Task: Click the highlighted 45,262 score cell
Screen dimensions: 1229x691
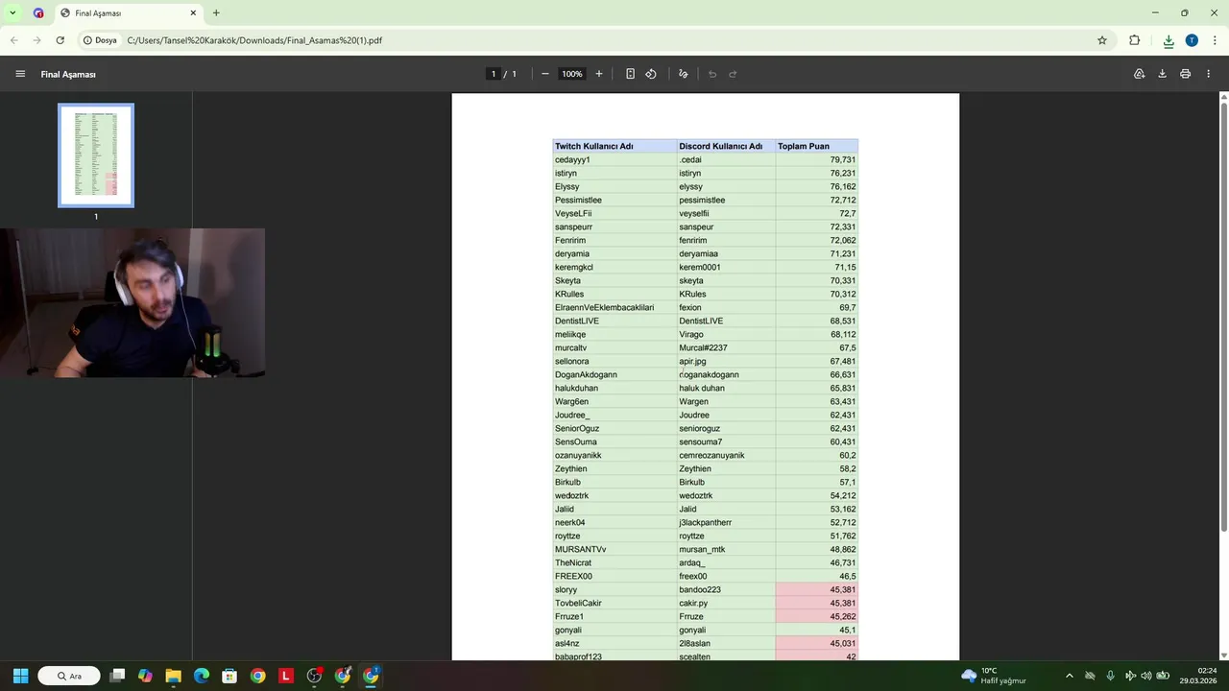Action: 817,616
